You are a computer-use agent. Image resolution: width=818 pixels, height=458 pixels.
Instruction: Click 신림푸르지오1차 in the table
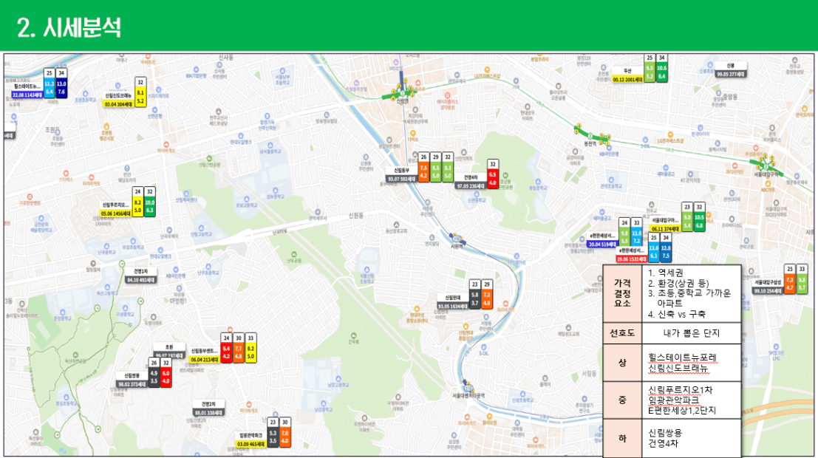(681, 389)
